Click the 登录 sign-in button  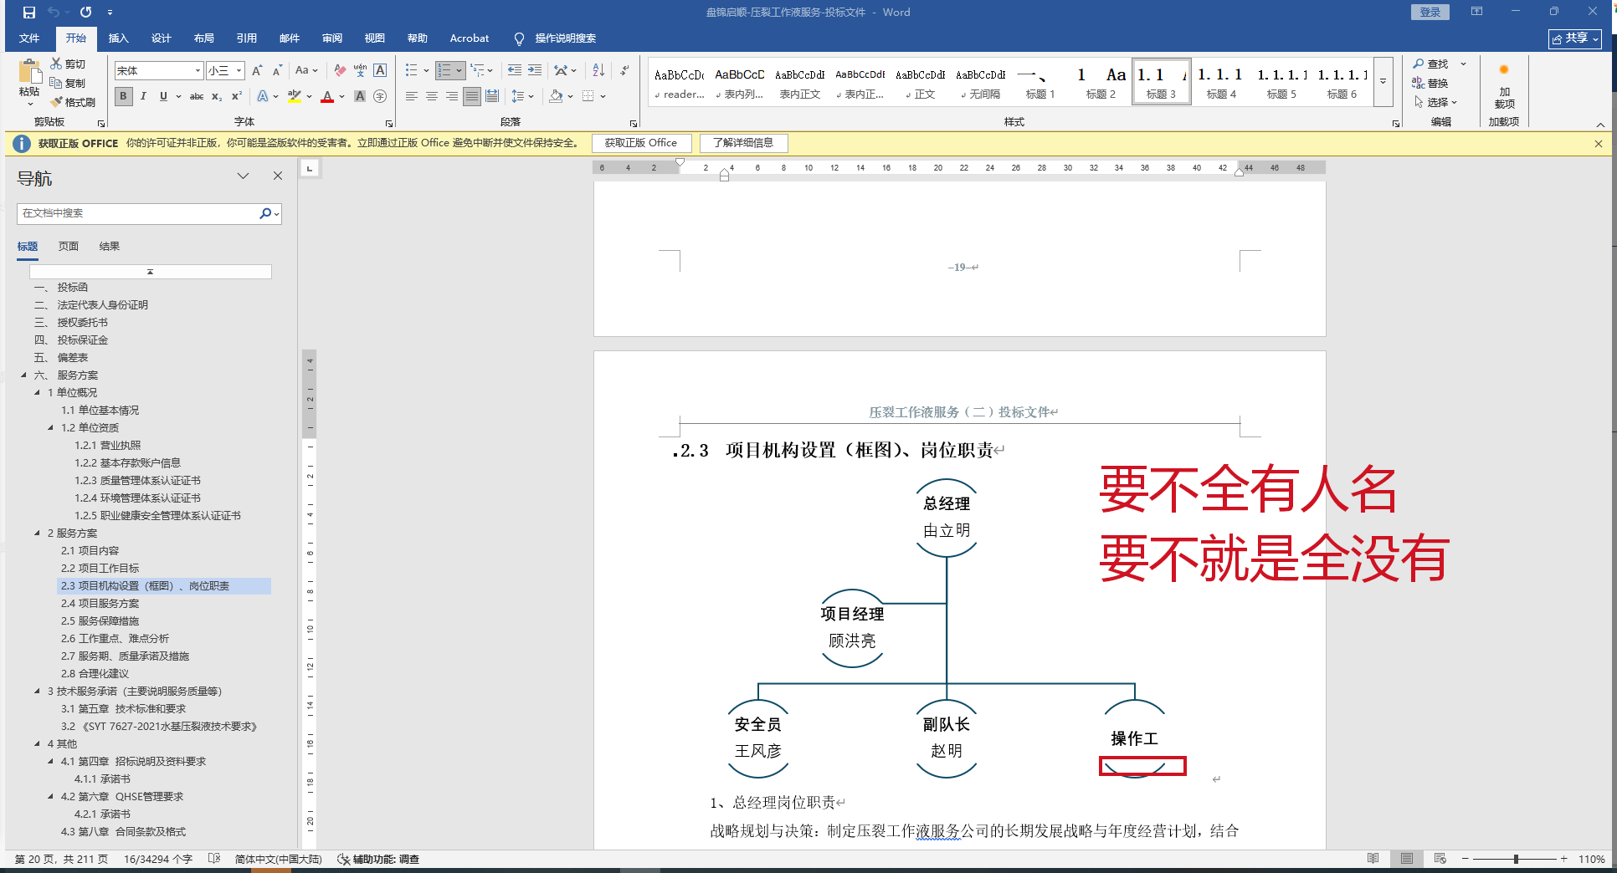(x=1430, y=13)
